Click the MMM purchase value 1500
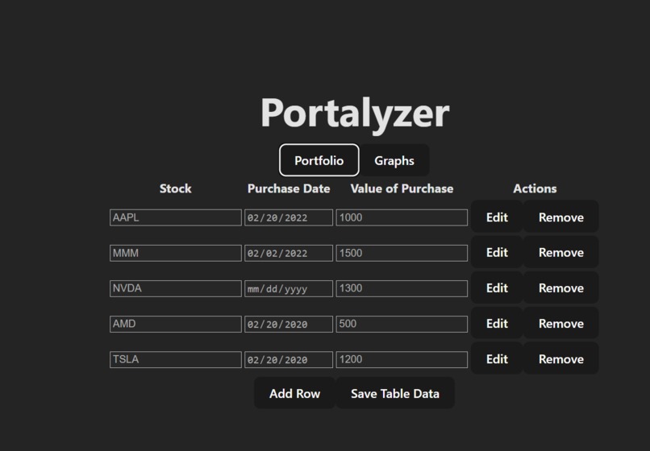Image resolution: width=650 pixels, height=451 pixels. tap(402, 253)
